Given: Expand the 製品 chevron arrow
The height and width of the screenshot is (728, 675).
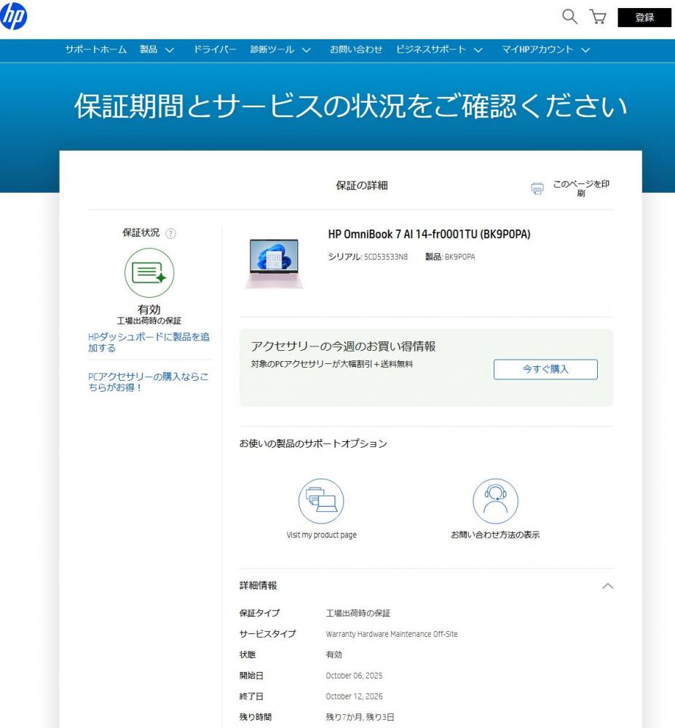Looking at the screenshot, I should click(x=170, y=50).
